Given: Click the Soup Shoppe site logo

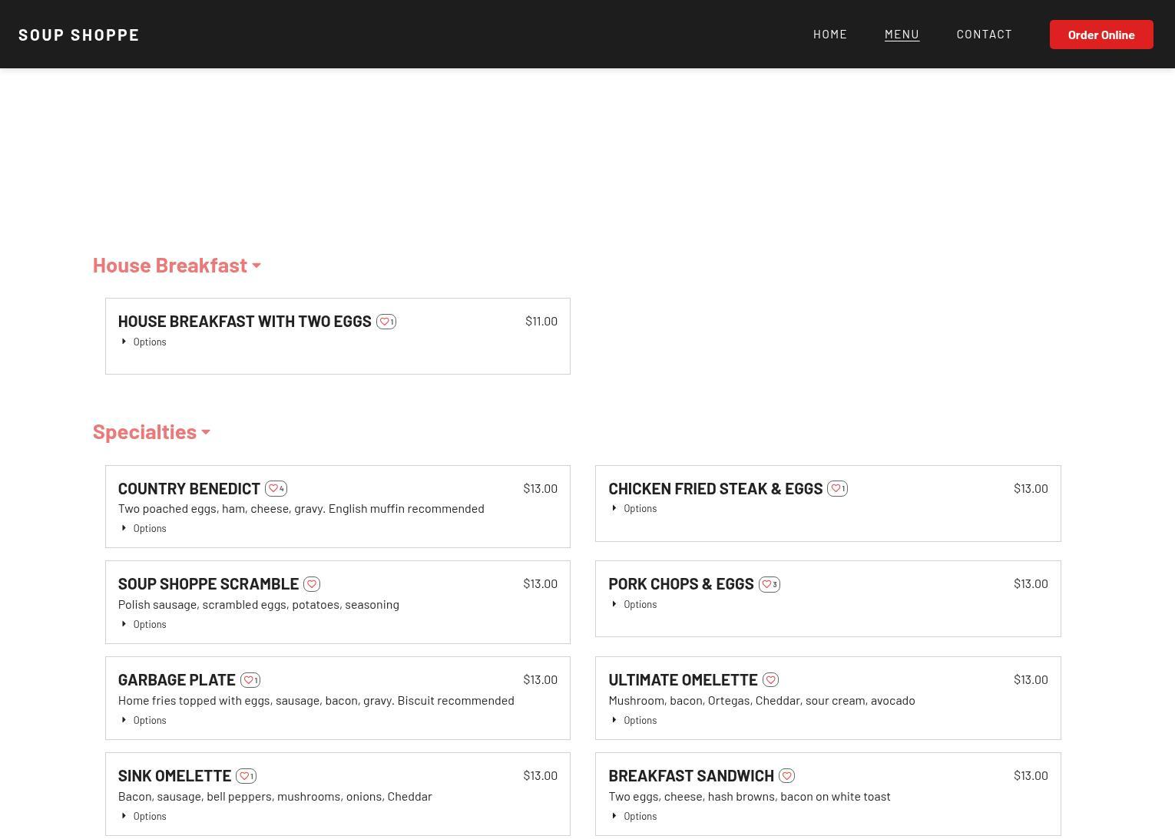Looking at the screenshot, I should 79,35.
